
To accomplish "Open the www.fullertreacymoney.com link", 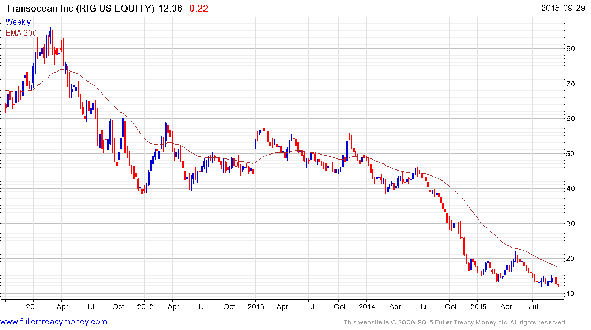I will click(x=53, y=322).
